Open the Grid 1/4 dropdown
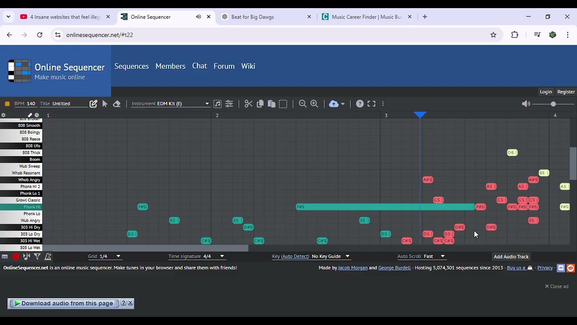577x325 pixels. pyautogui.click(x=105, y=256)
